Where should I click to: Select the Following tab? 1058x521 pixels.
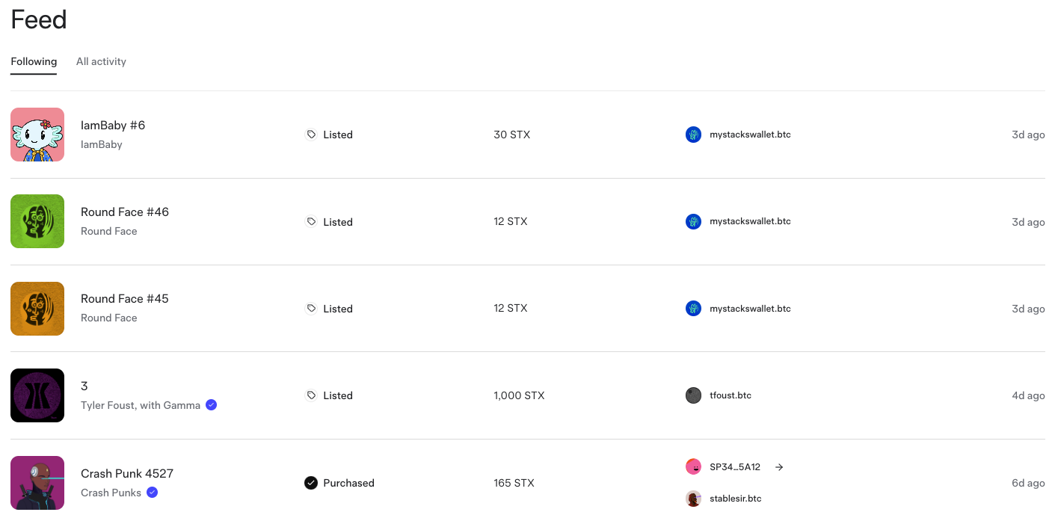34,61
